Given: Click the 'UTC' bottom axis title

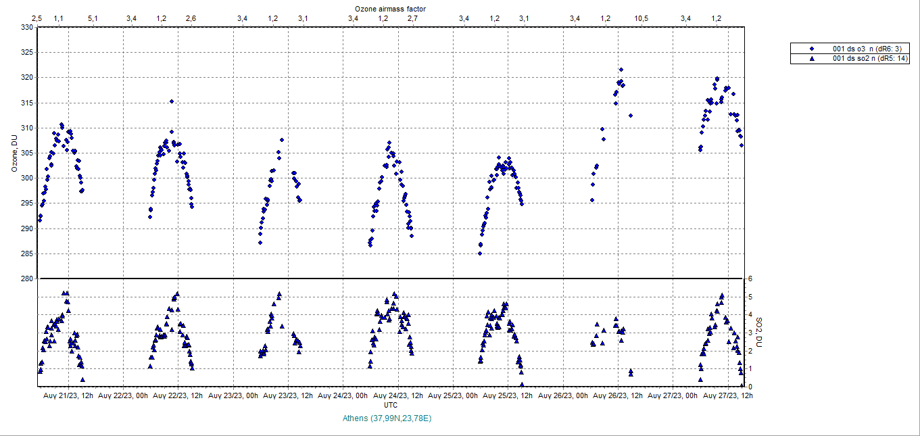Looking at the screenshot, I should pyautogui.click(x=390, y=404).
